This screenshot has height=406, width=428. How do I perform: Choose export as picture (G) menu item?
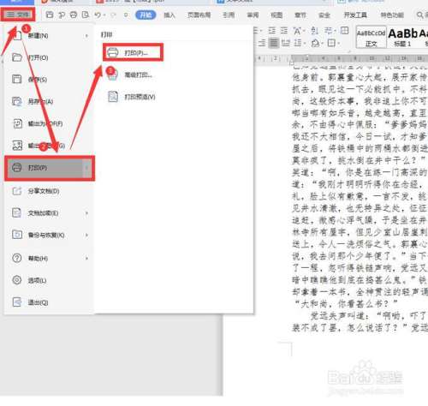49,146
